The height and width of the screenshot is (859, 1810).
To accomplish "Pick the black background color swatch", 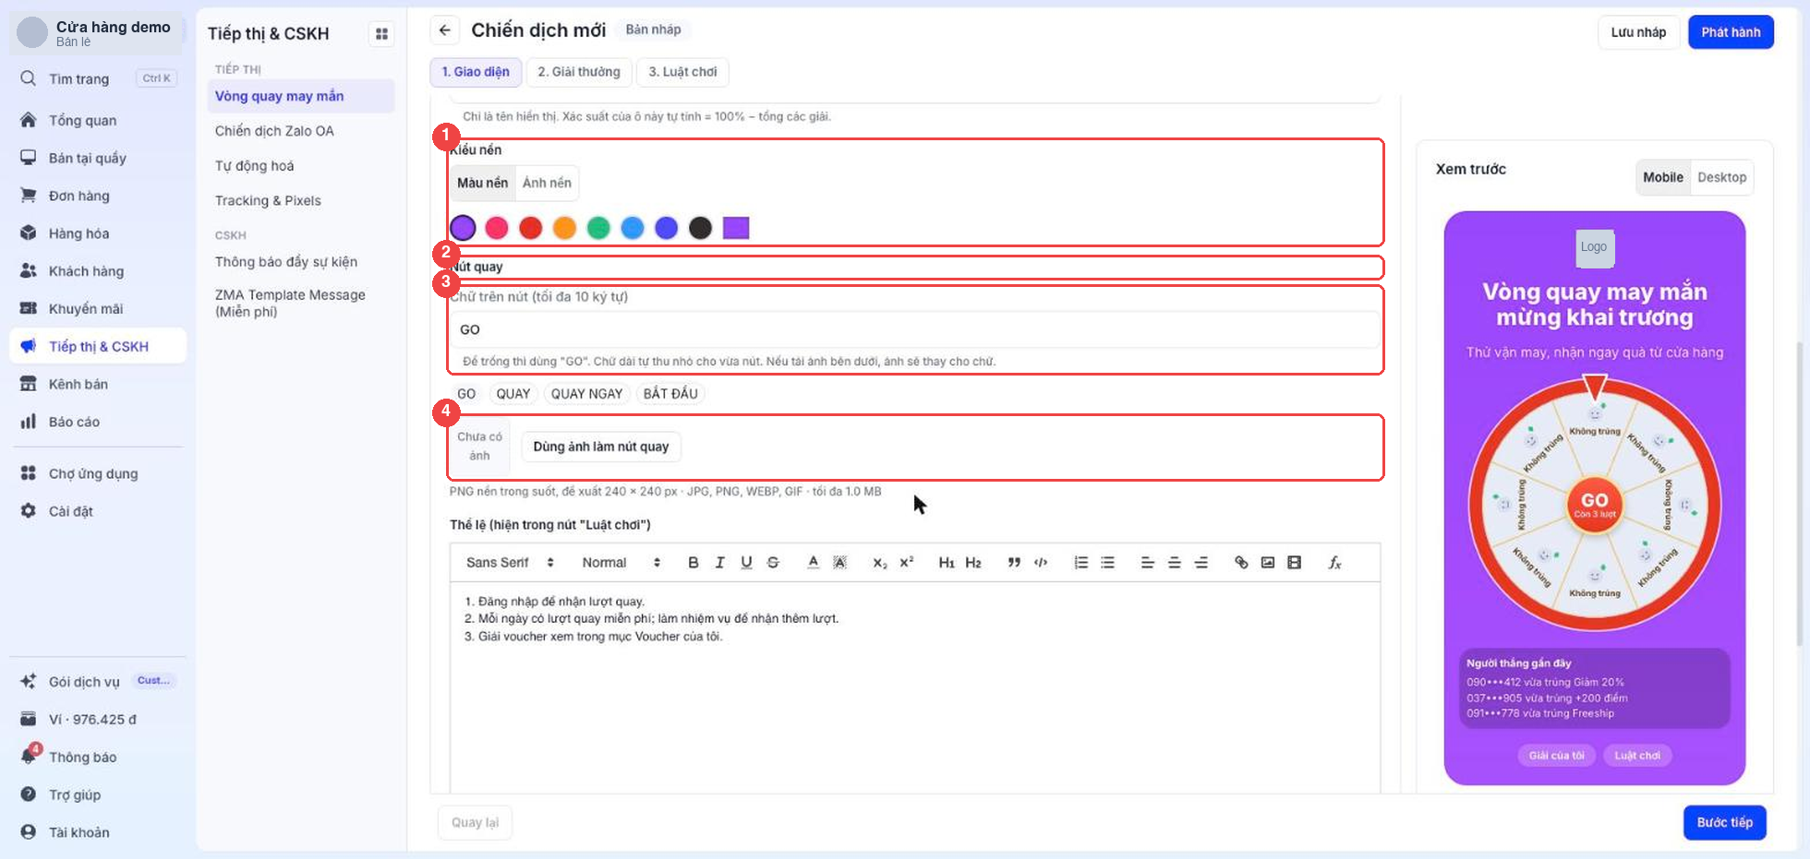I will 701,228.
